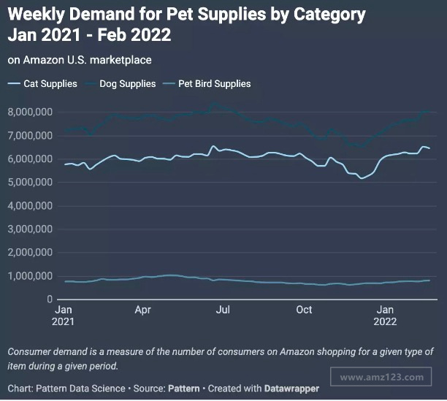Click the 5,000,000 y-axis label

(x=31, y=183)
